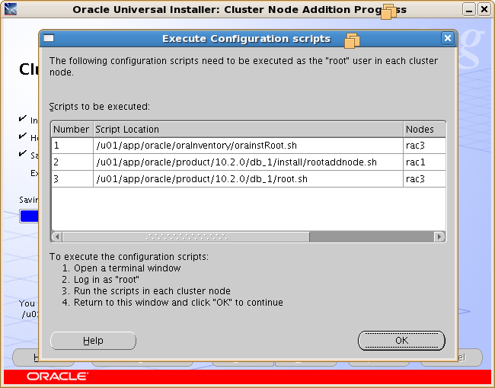This screenshot has height=388, width=495.
Task: Select row number 2 cell
Action: click(72, 162)
